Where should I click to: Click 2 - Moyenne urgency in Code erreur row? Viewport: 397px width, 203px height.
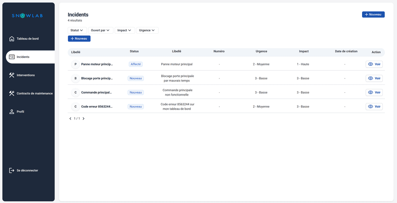(261, 107)
